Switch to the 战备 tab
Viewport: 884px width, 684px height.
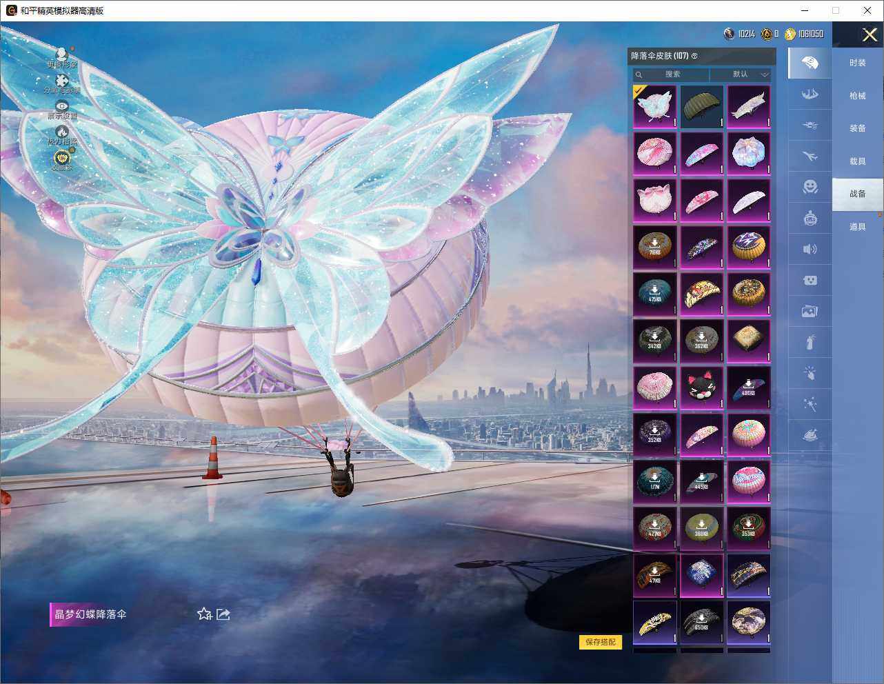(x=858, y=194)
